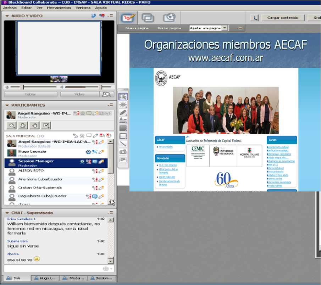Open the Herramientas menu
This screenshot has height=285, width=321.
[59, 7]
